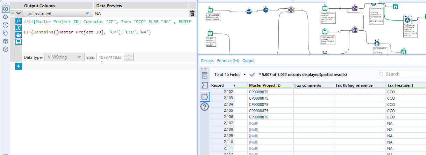Add a new expression with plus button

click(19, 66)
